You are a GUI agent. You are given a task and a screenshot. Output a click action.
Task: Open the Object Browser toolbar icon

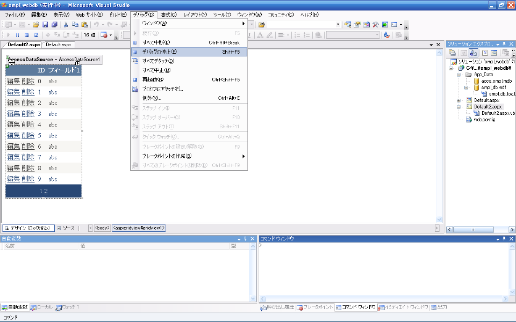(x=366, y=25)
